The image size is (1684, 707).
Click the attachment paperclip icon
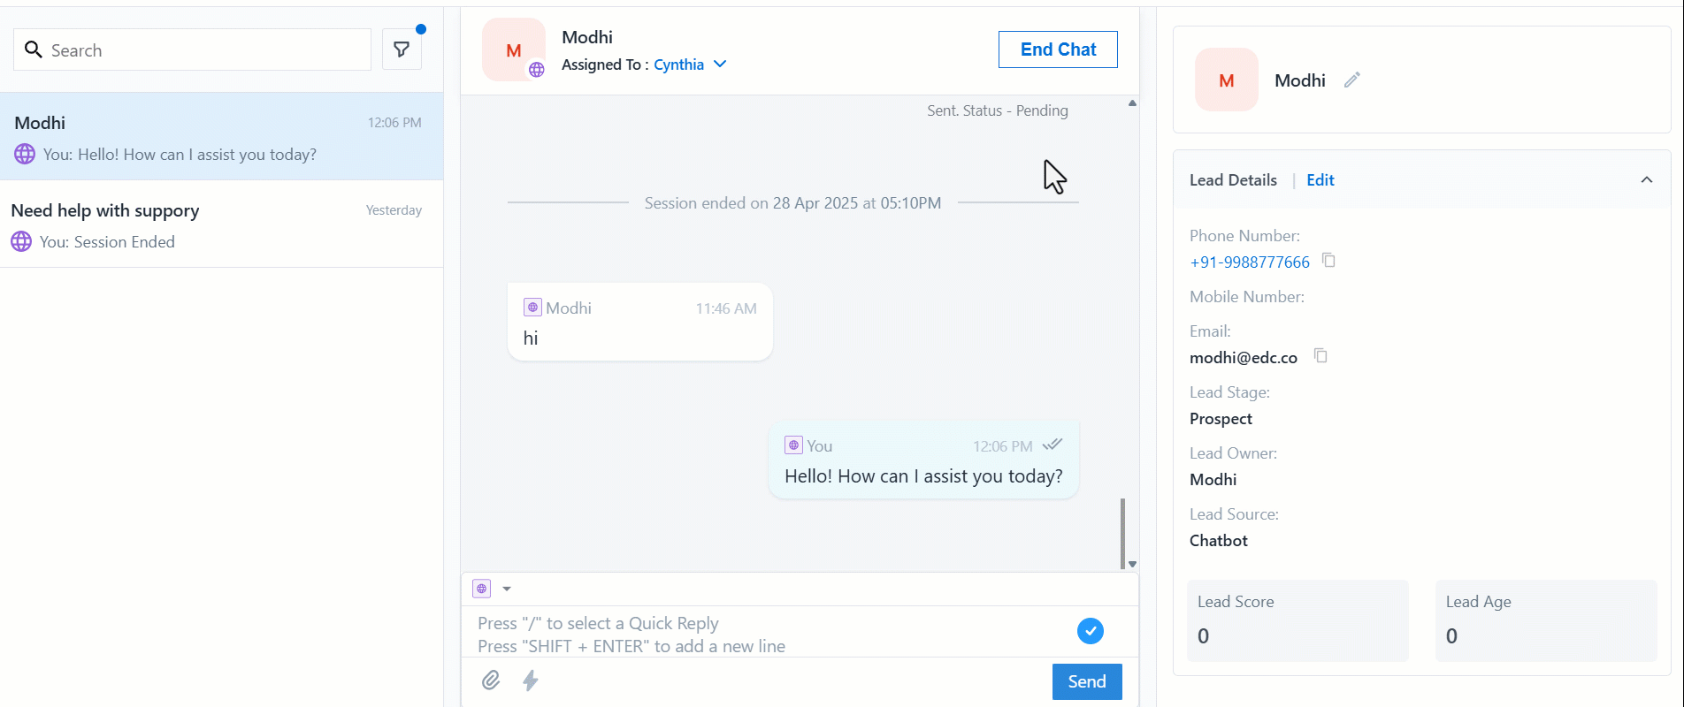click(x=491, y=680)
